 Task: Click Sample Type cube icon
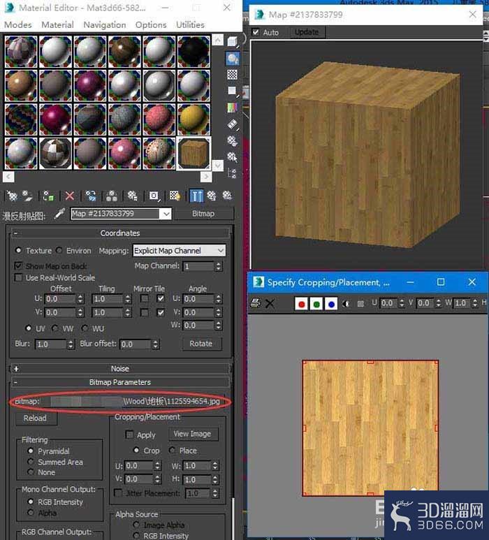(x=233, y=42)
